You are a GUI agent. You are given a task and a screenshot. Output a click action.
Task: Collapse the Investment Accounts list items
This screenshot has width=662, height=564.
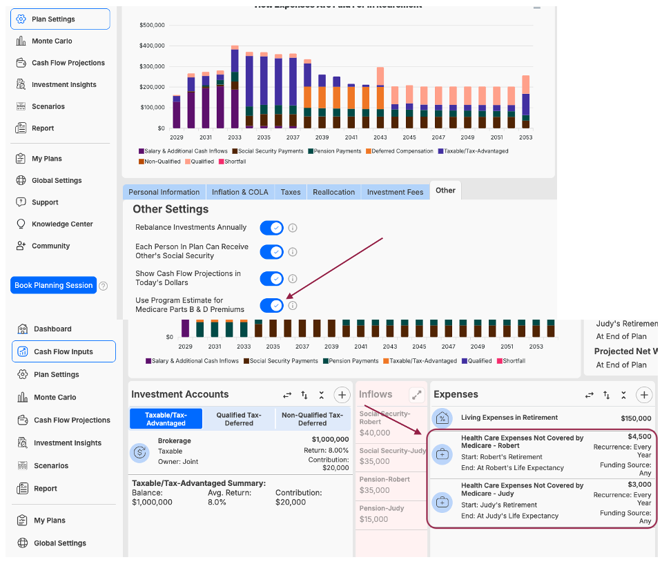[x=321, y=395]
